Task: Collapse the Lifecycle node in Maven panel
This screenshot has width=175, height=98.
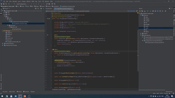Action: click(x=141, y=15)
